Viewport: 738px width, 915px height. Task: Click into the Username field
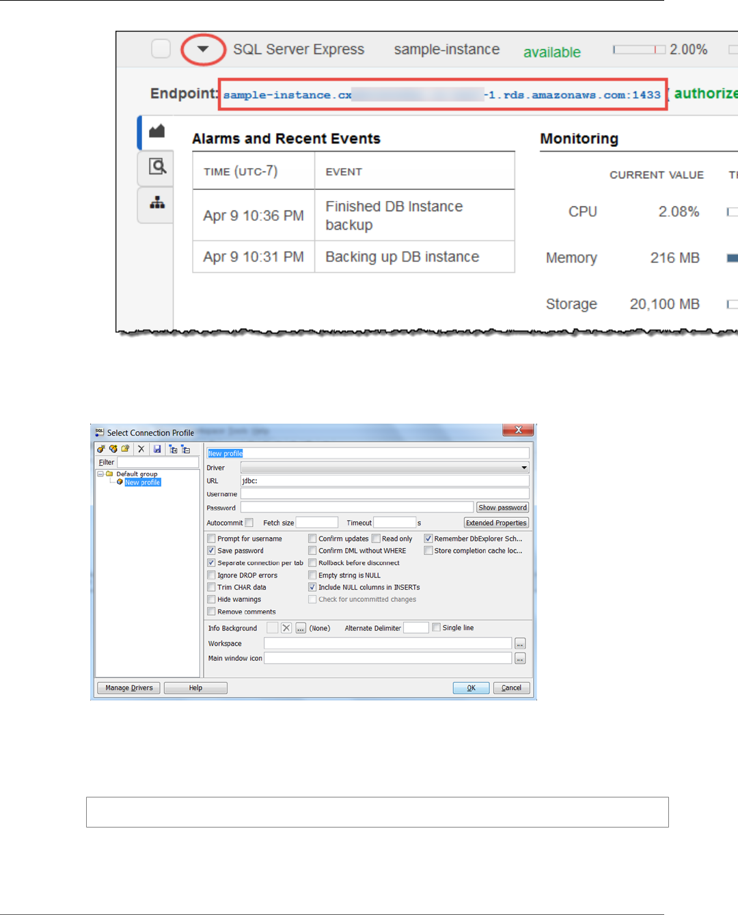(x=385, y=493)
